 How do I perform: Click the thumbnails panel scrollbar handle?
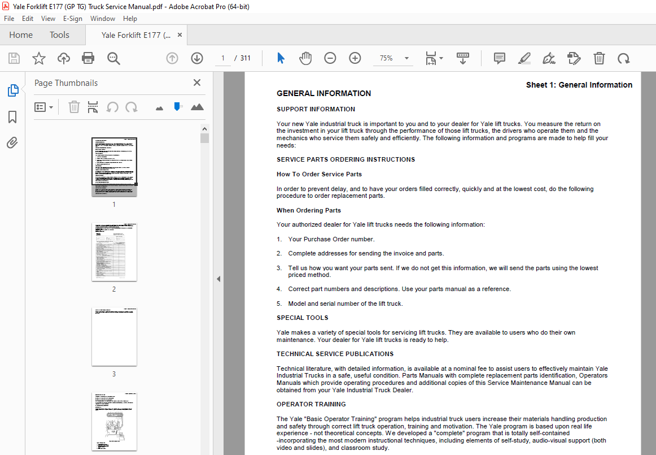tap(204, 138)
